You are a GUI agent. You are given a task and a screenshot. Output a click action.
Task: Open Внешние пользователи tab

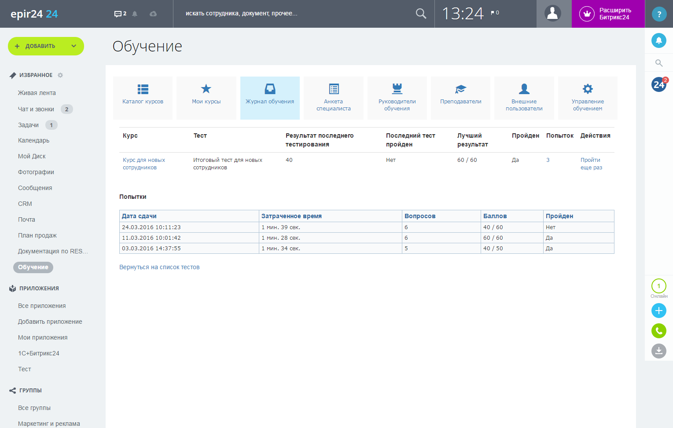524,98
